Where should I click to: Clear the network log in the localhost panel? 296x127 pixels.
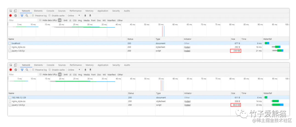click(15, 16)
